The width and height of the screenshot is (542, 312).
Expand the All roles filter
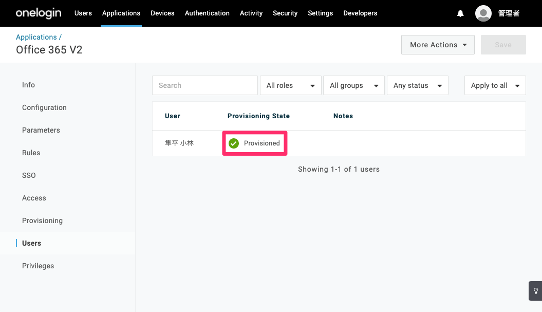tap(290, 85)
